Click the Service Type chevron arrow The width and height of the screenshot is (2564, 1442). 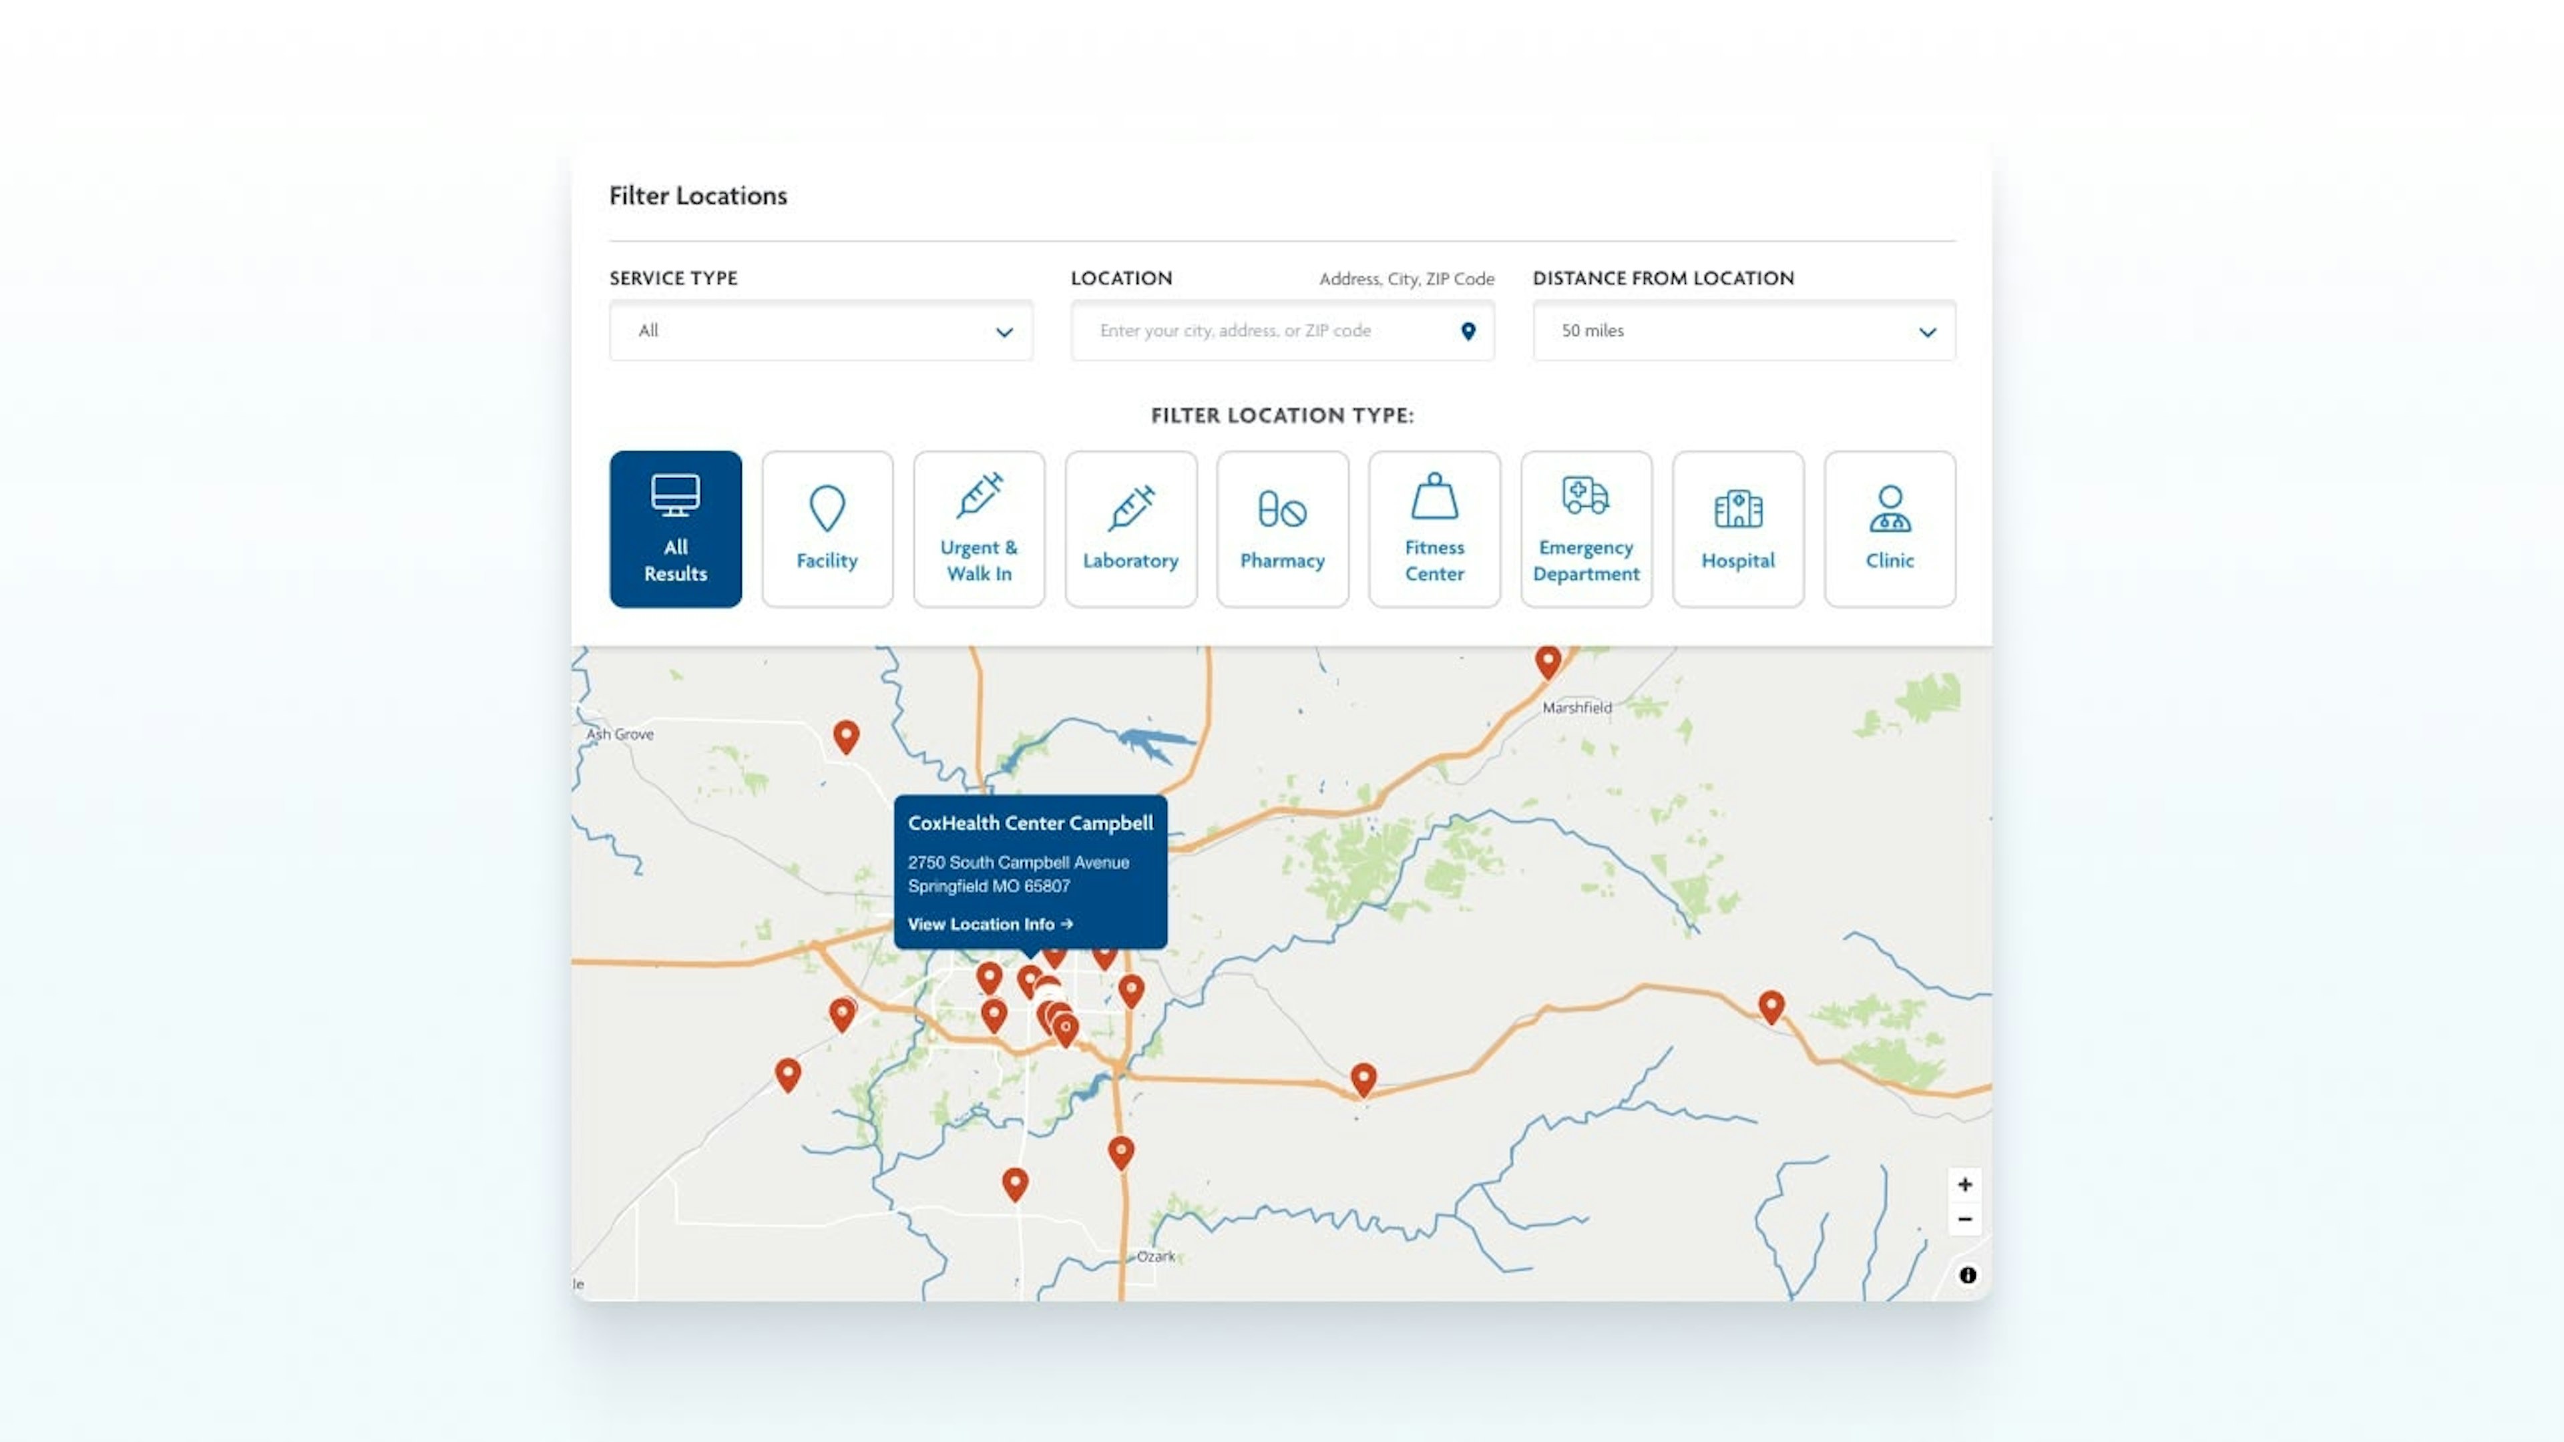[1004, 332]
